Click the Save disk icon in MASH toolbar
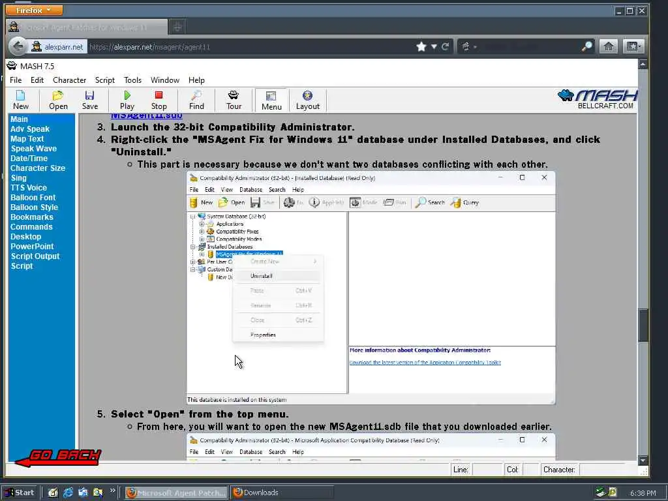Image resolution: width=668 pixels, height=501 pixels. pos(90,100)
